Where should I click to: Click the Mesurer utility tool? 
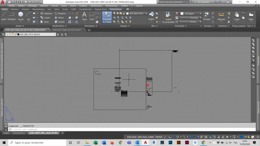(x=221, y=16)
